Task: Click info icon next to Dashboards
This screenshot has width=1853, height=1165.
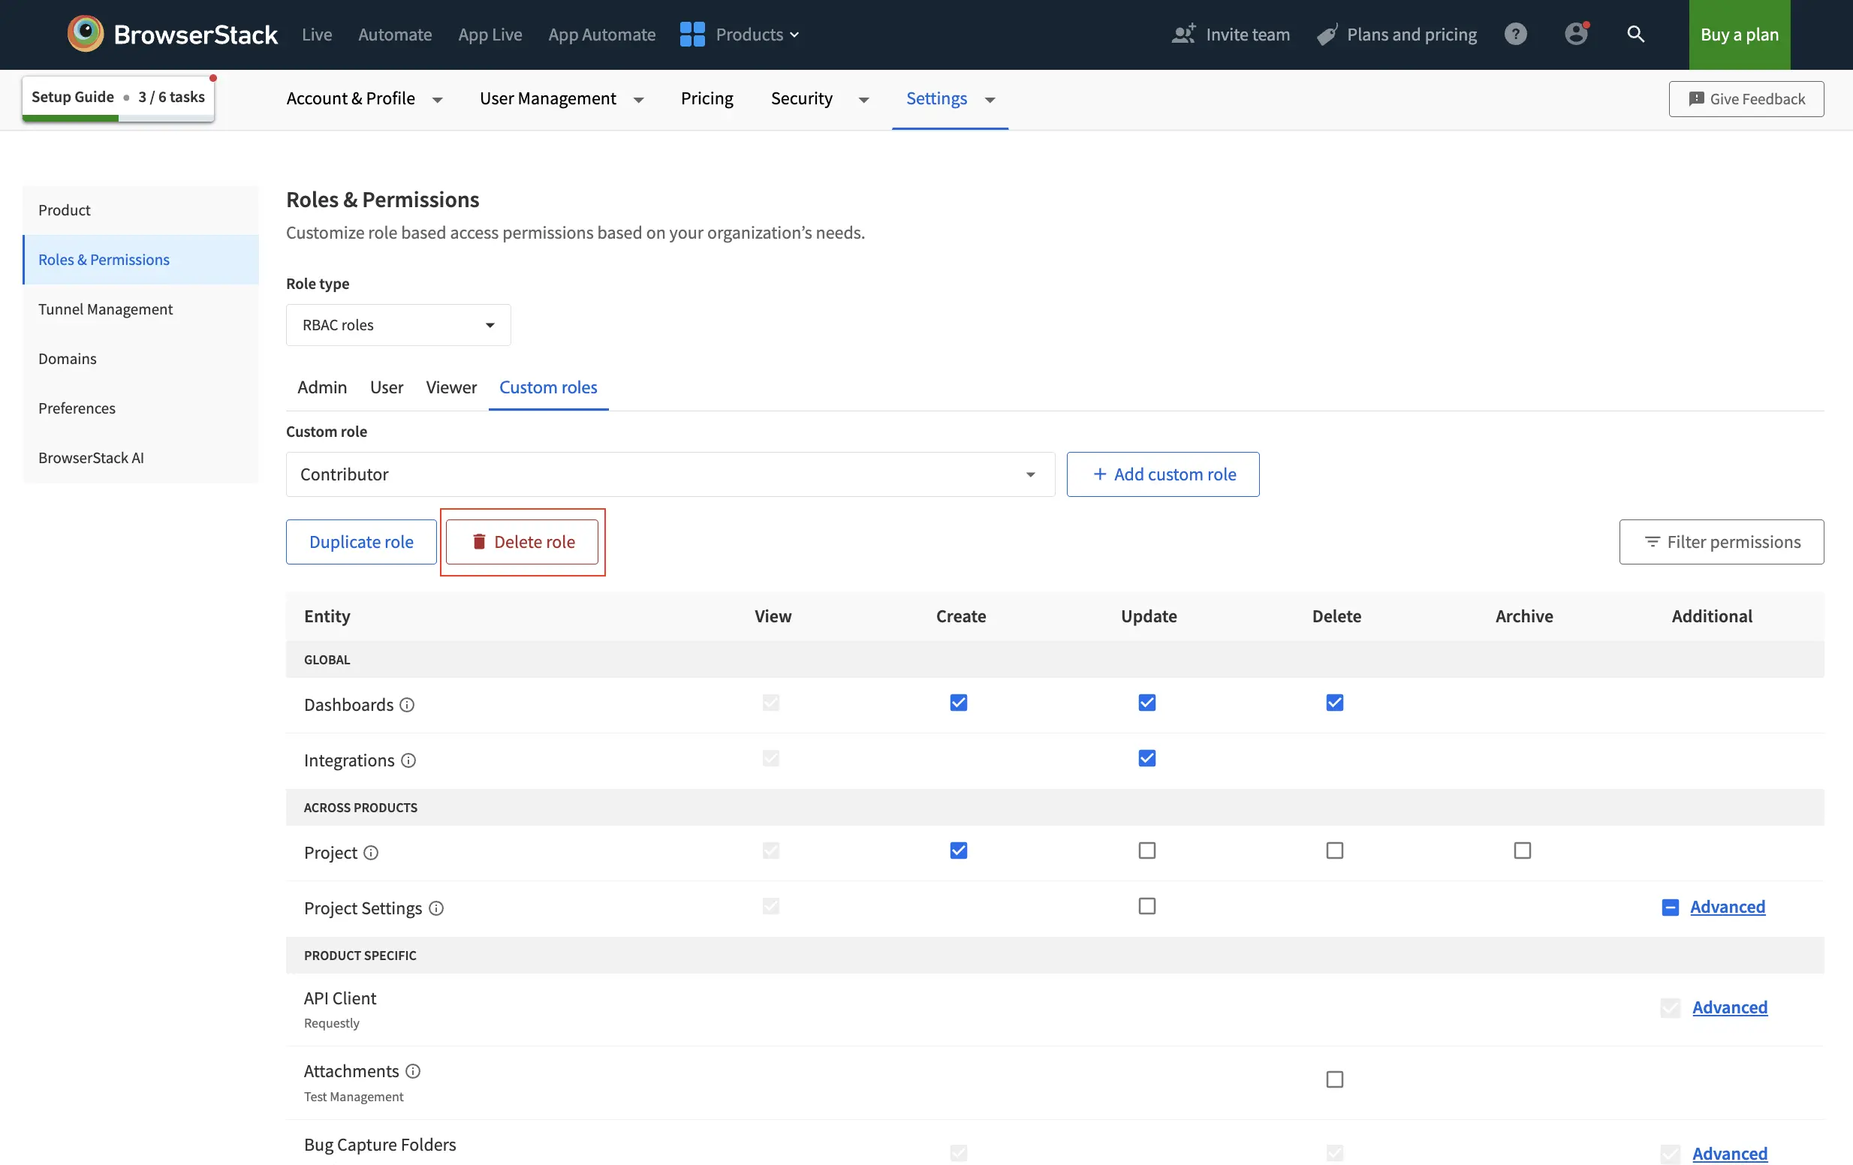Action: (x=407, y=705)
